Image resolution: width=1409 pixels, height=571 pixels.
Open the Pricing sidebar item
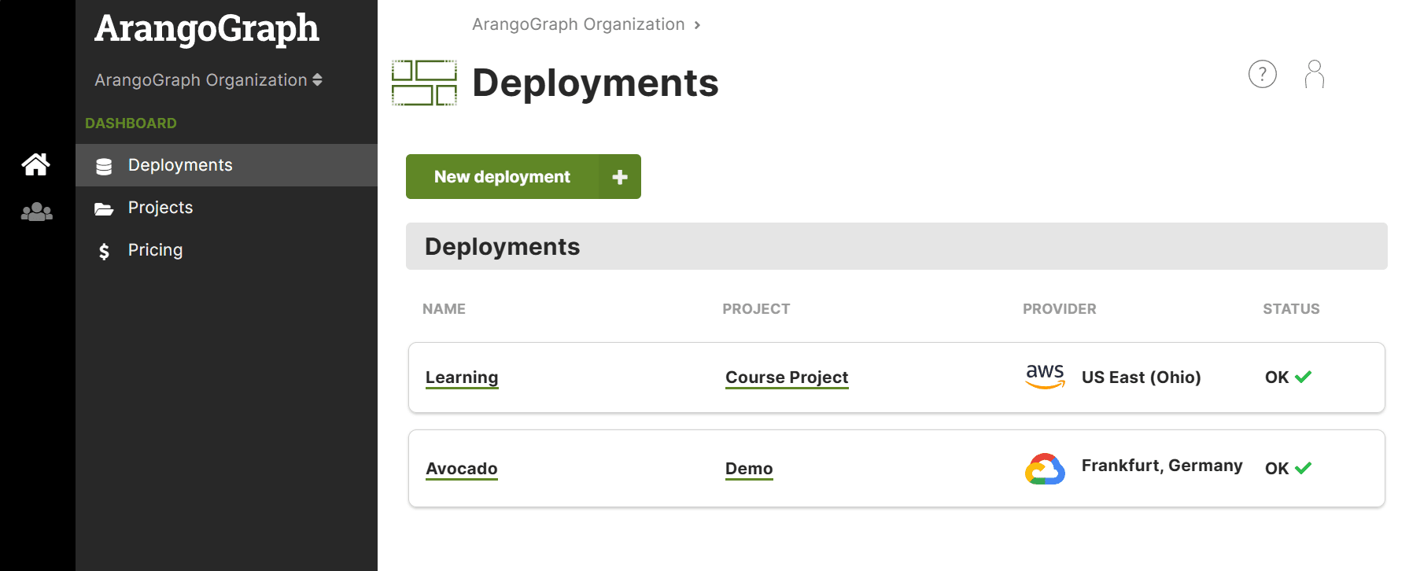click(227, 250)
